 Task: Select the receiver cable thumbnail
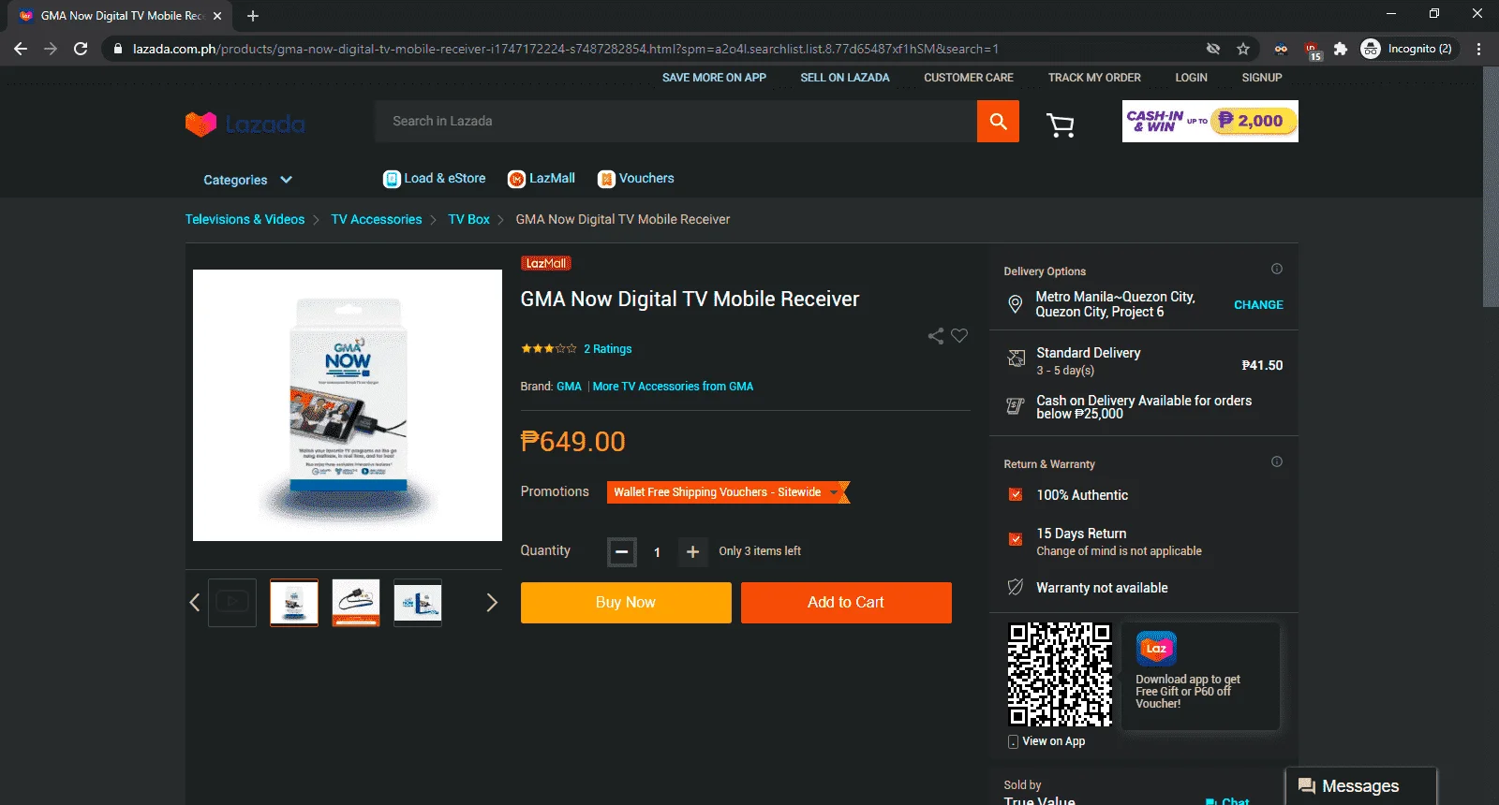356,603
